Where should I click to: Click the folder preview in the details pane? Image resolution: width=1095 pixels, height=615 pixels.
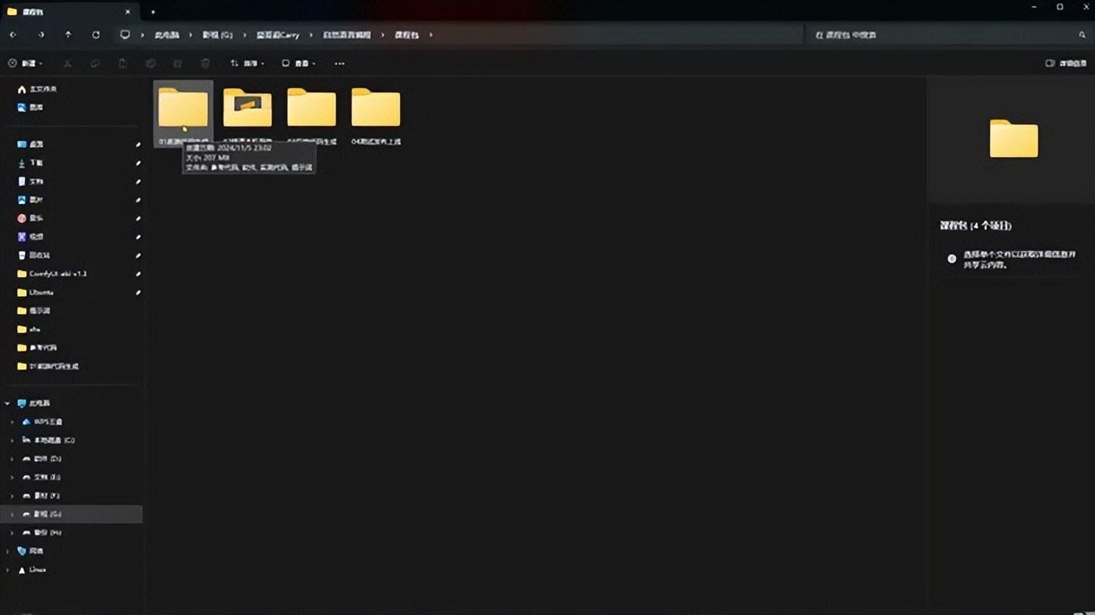(x=1013, y=138)
